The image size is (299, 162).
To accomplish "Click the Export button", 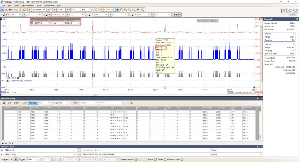I will (17, 103).
